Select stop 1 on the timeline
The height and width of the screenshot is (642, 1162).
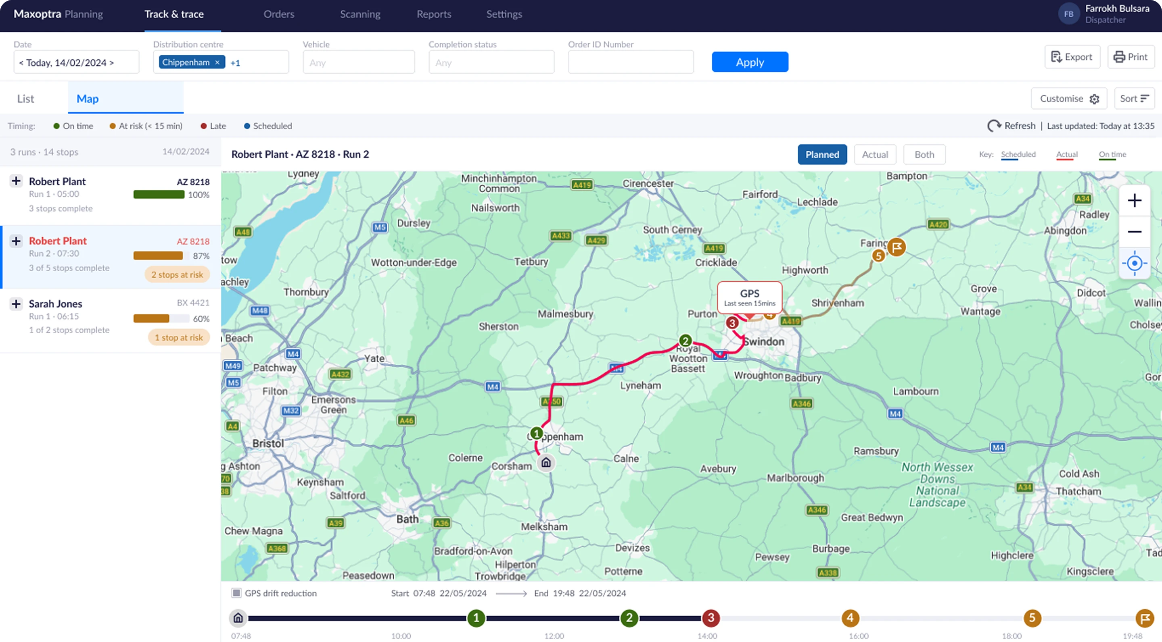tap(476, 618)
